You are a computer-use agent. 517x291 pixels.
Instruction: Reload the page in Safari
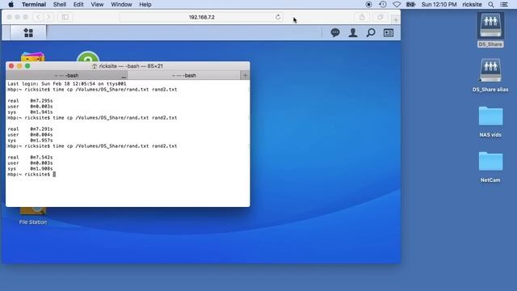278,17
